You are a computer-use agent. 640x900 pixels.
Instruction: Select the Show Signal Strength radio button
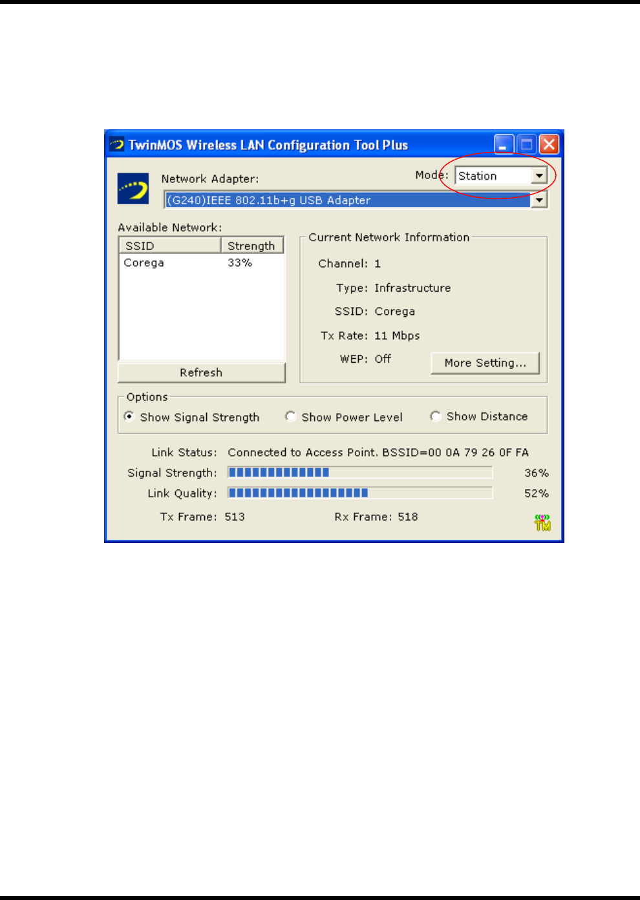pyautogui.click(x=129, y=416)
